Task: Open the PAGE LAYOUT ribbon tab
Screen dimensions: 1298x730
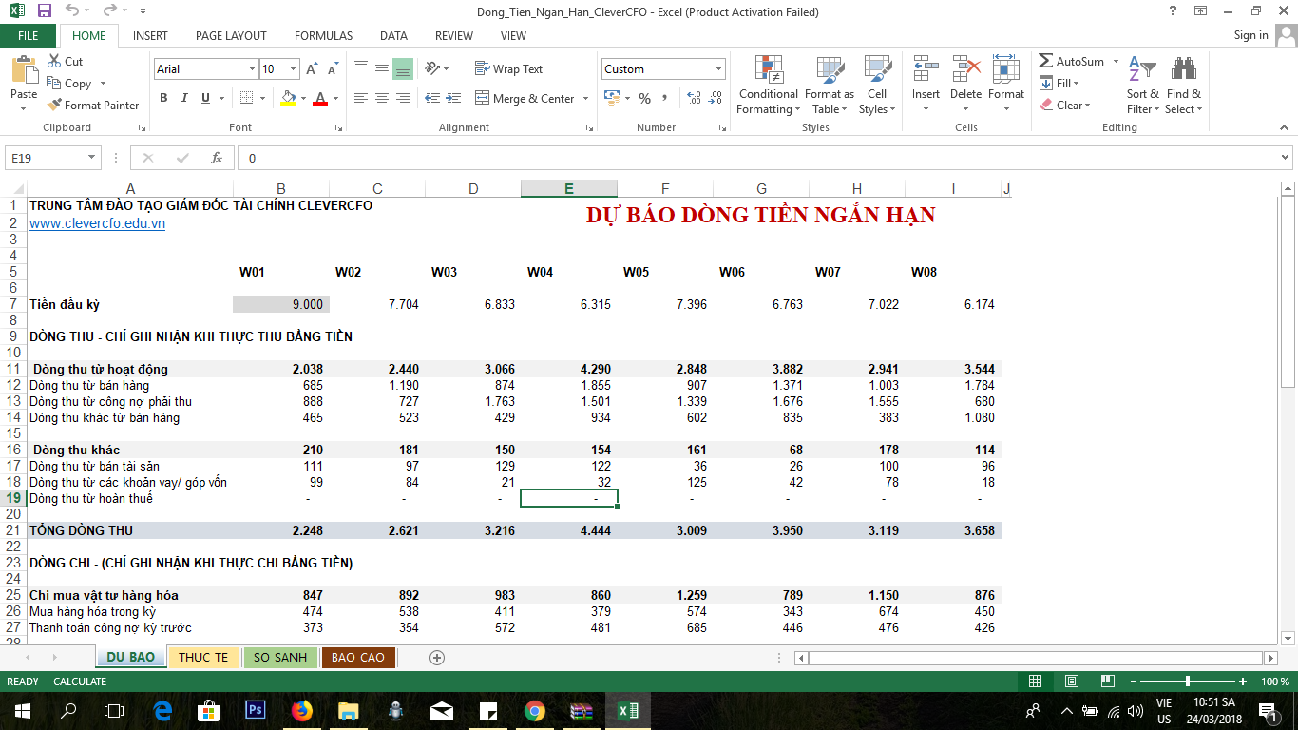Action: (231, 36)
